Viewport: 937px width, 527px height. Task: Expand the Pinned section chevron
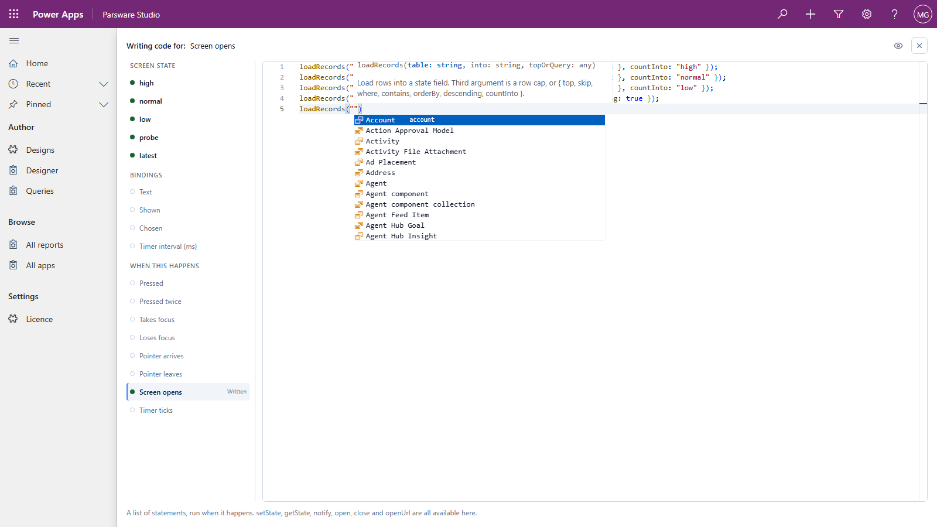[x=104, y=104]
